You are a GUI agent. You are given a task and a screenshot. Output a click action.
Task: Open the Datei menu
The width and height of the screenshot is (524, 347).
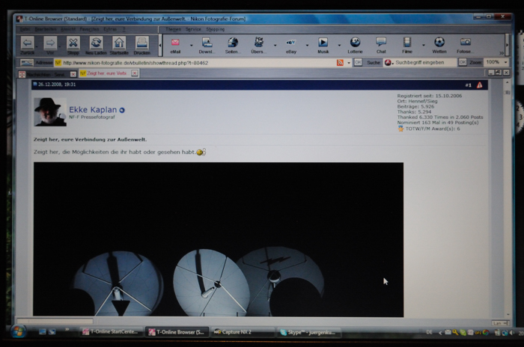tap(25, 29)
